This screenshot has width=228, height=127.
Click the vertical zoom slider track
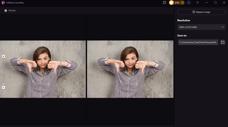pyautogui.click(x=3, y=72)
